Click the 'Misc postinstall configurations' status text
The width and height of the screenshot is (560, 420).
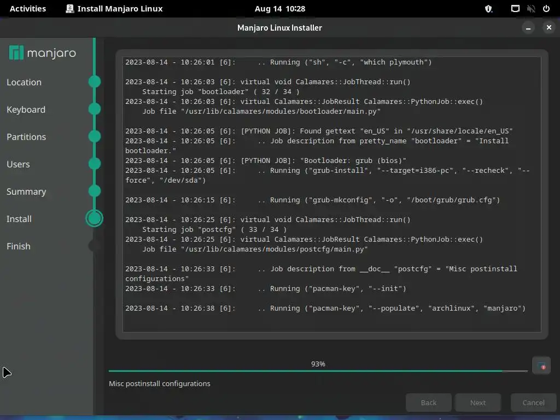(x=160, y=383)
